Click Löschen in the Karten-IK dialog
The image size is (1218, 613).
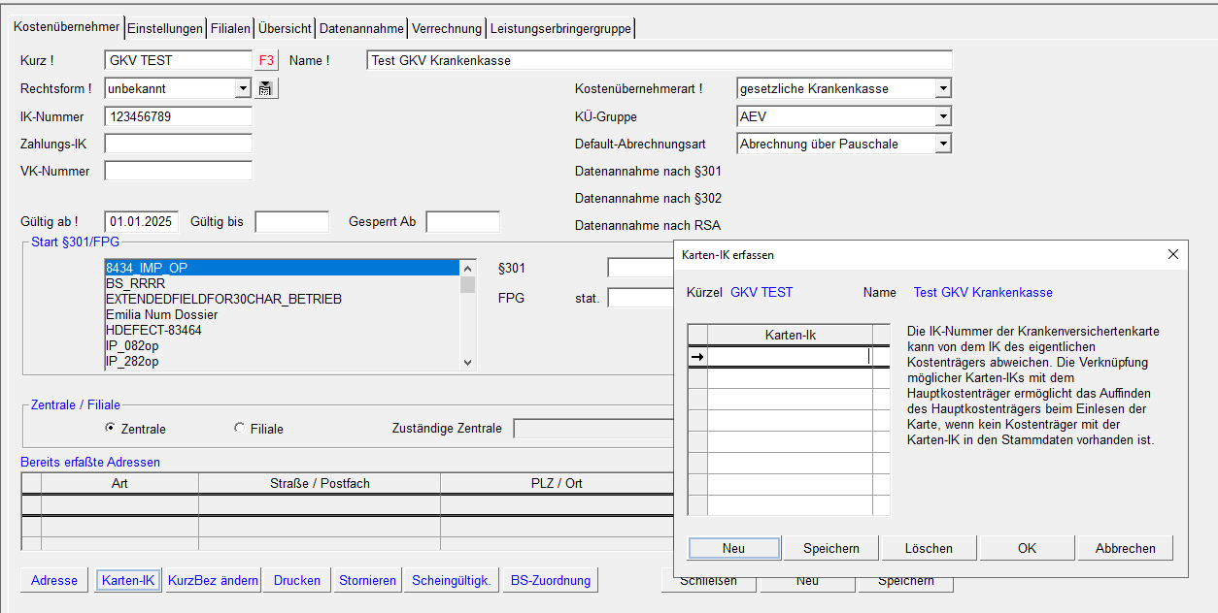pyautogui.click(x=929, y=548)
